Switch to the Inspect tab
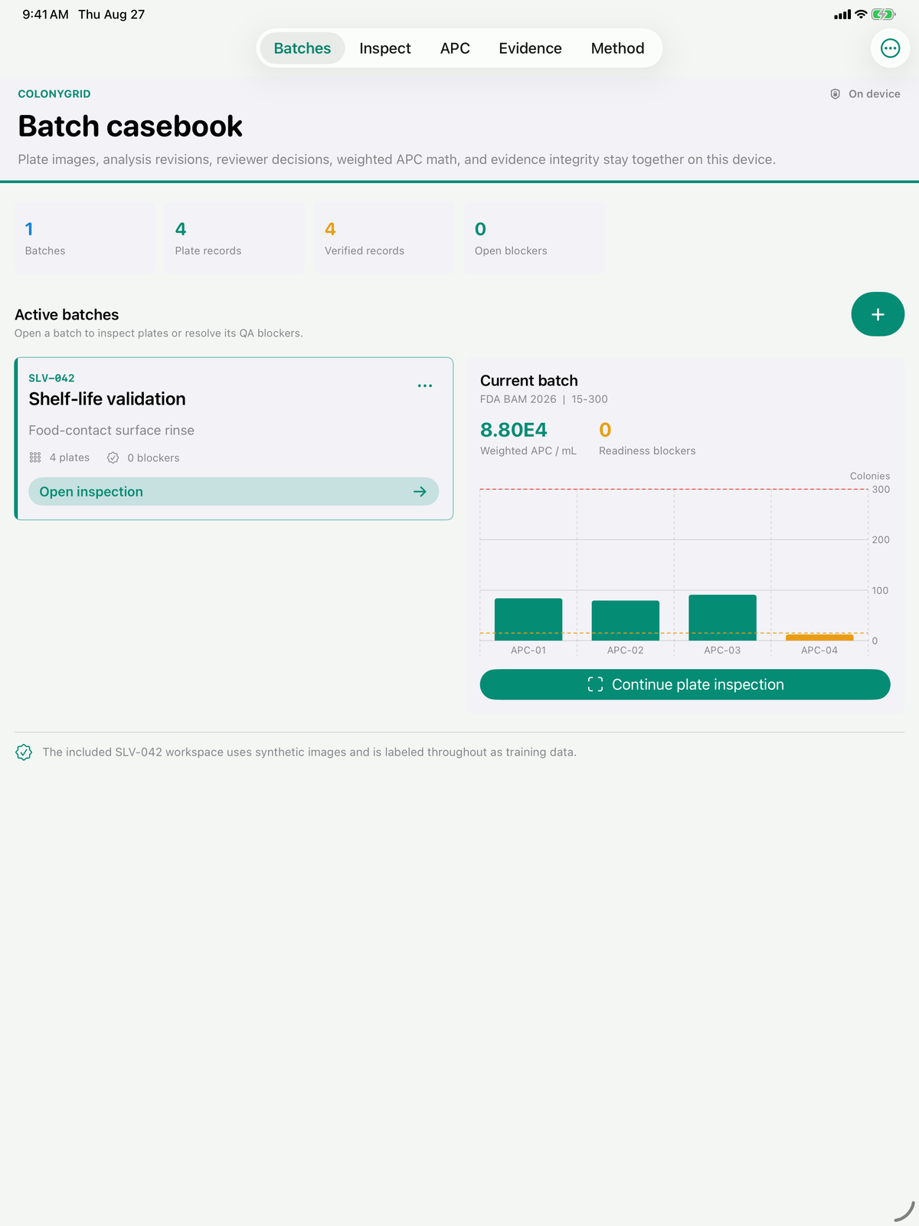This screenshot has width=919, height=1226. click(385, 48)
